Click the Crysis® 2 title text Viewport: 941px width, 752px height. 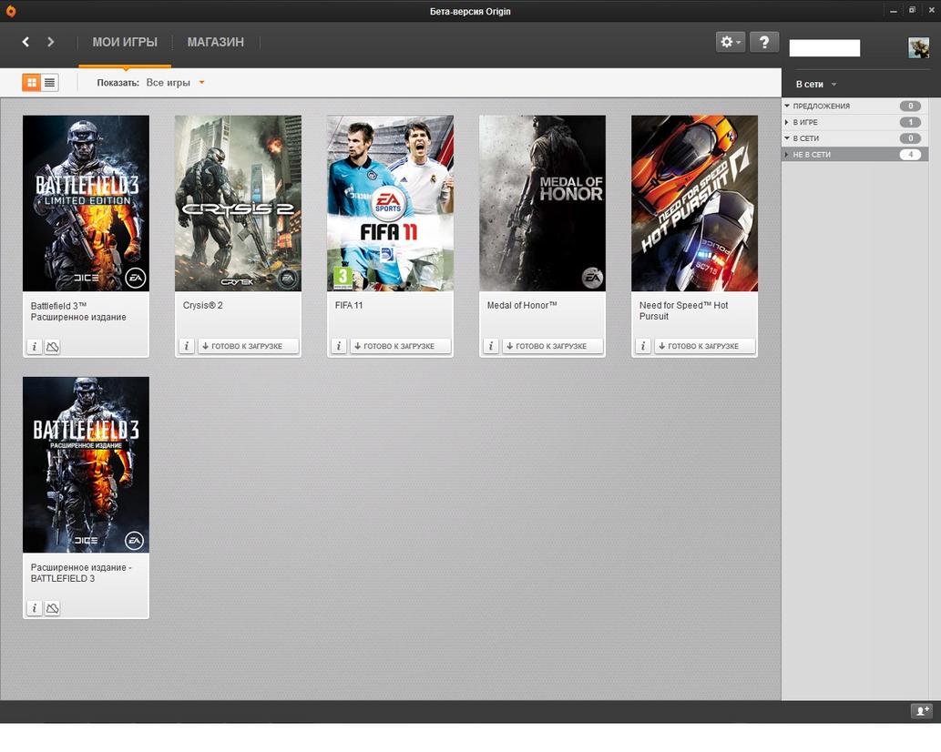(203, 305)
